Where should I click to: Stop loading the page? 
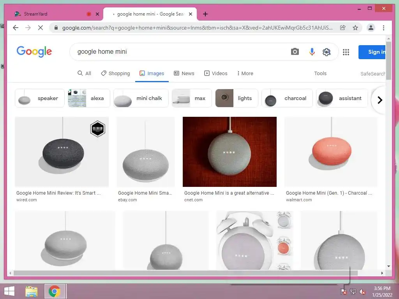click(x=41, y=28)
